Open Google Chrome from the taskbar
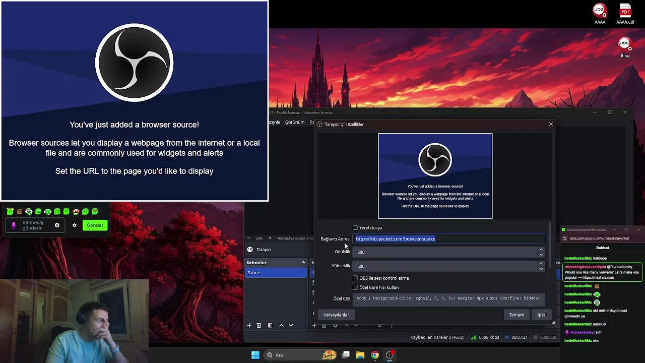This screenshot has height=363, width=645. (x=375, y=355)
